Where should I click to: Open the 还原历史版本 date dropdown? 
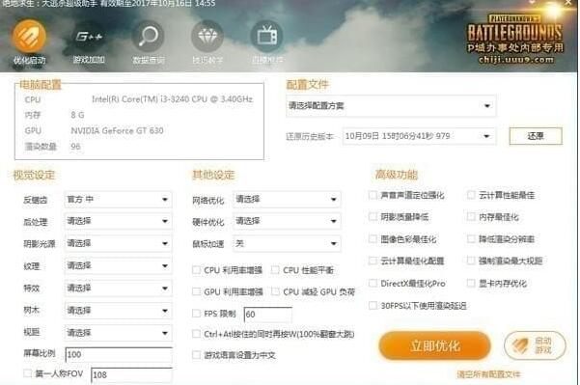[x=419, y=136]
